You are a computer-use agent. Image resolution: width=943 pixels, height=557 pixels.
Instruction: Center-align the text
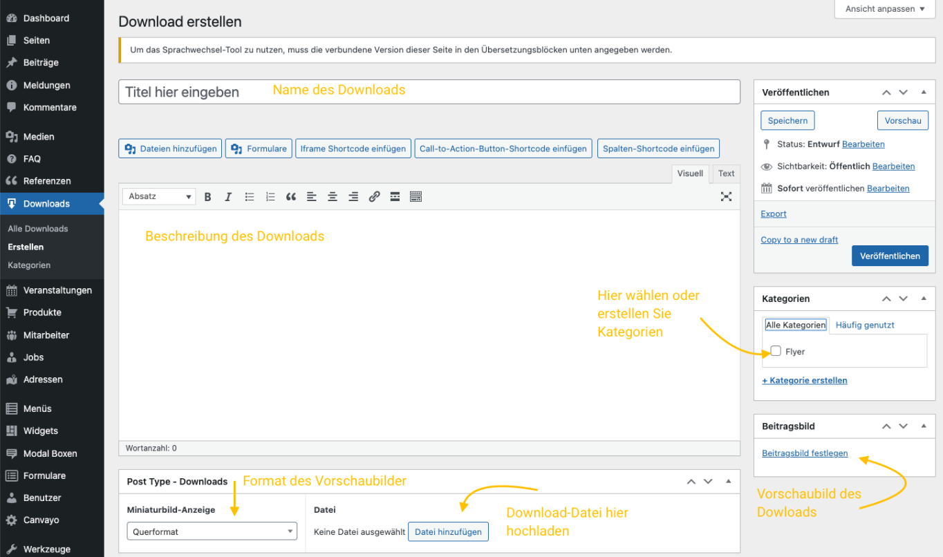pyautogui.click(x=332, y=196)
